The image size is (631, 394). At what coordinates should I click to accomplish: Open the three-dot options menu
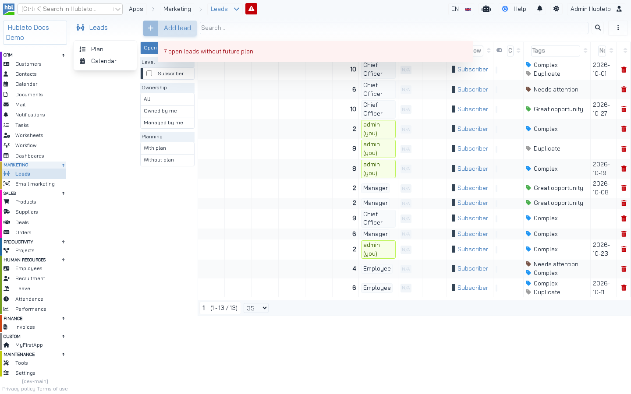tap(618, 28)
